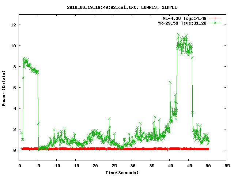Viewport: 234px width, 176px height.
Task: Click y-axis tick label 2
Action: [15, 129]
